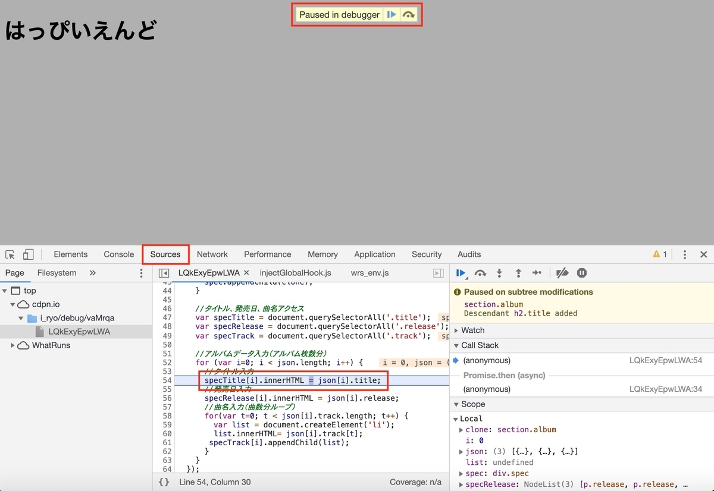Open the DevTools customize menu (three dots)
This screenshot has width=714, height=491.
(x=685, y=254)
